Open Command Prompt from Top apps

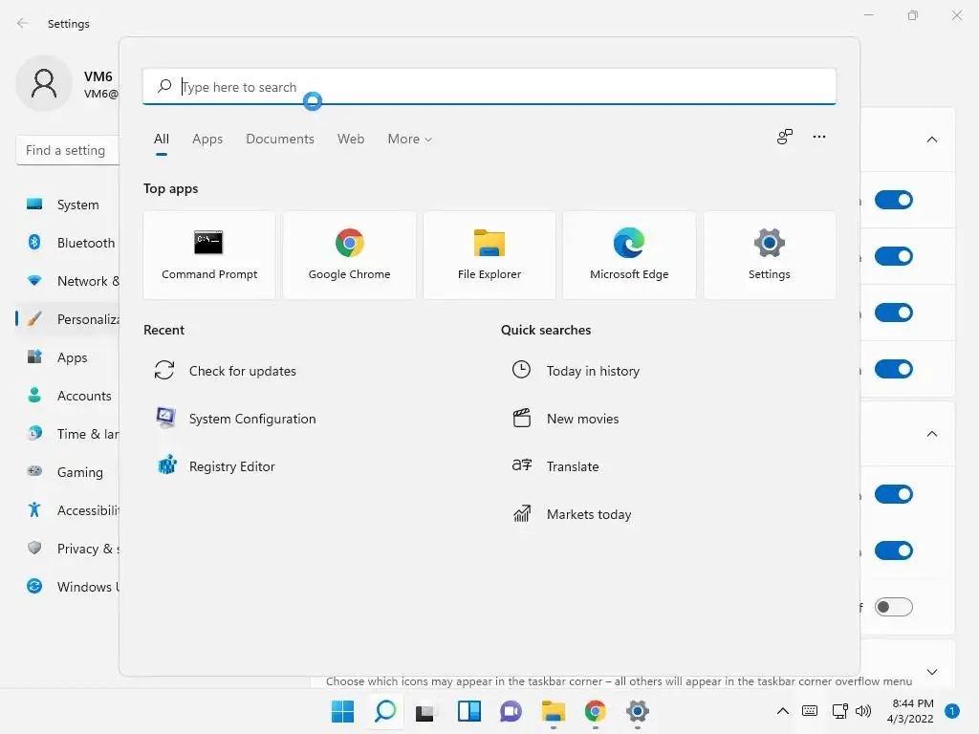[x=209, y=254]
